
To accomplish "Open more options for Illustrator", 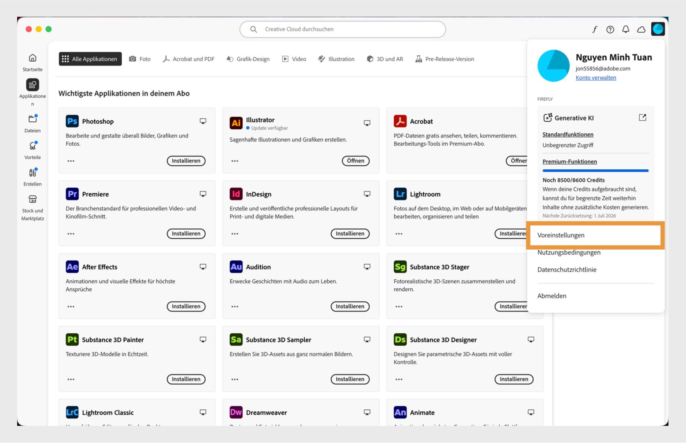I will pos(235,161).
